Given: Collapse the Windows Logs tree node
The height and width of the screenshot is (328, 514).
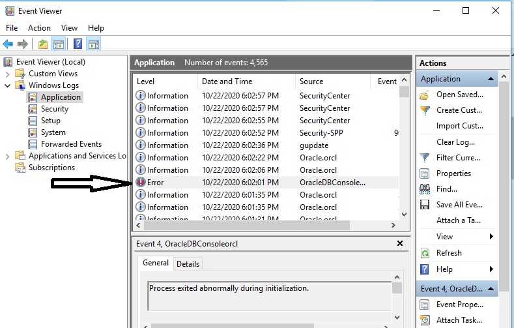Looking at the screenshot, I should 8,85.
